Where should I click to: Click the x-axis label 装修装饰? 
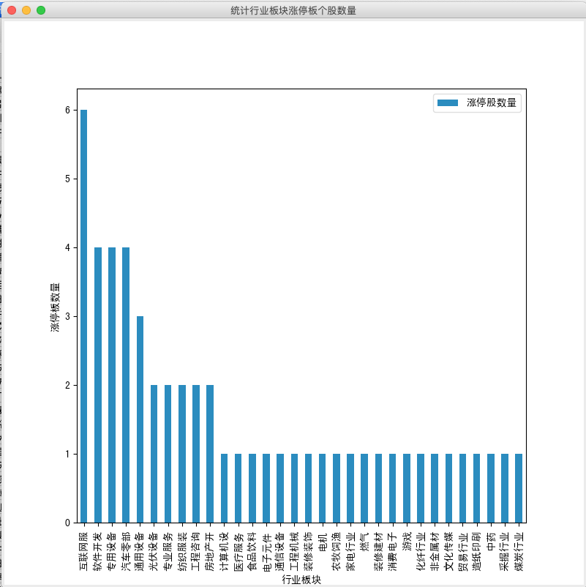click(x=308, y=551)
